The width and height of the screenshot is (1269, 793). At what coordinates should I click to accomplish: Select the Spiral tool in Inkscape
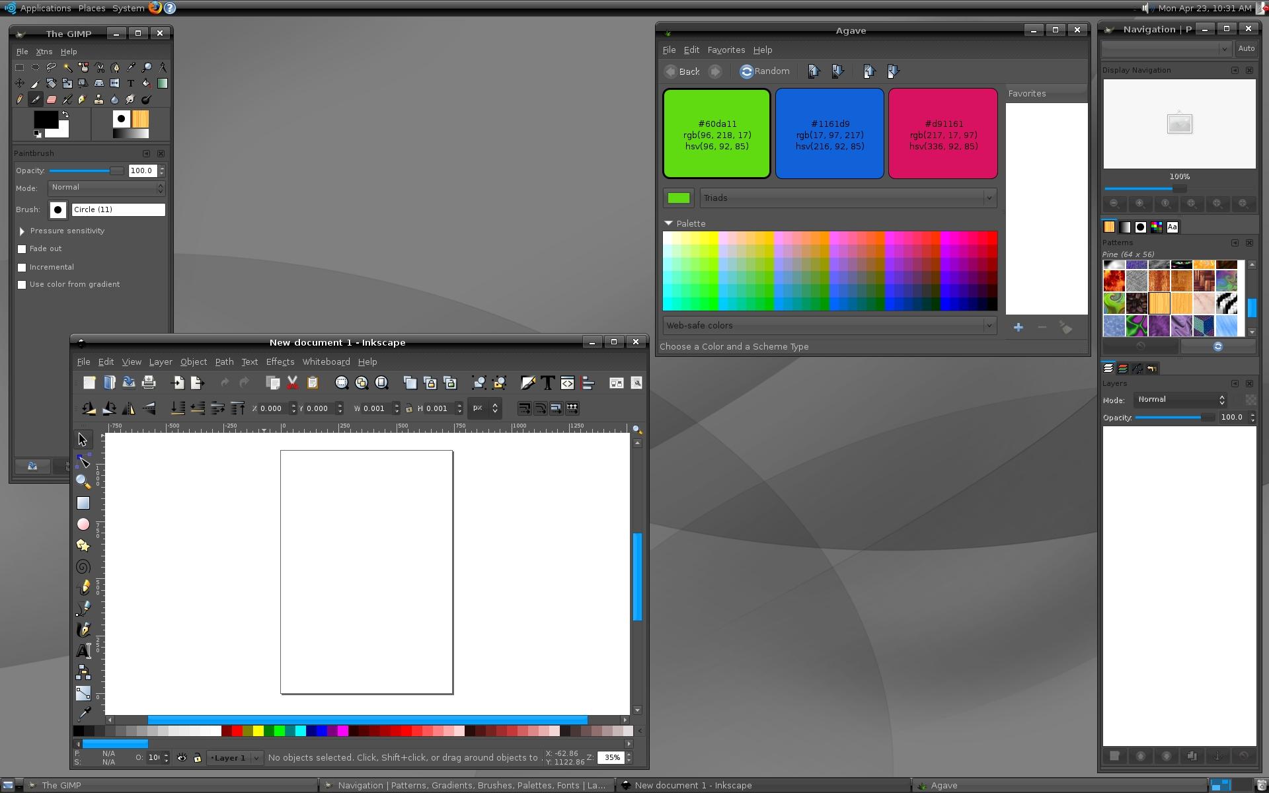83,566
